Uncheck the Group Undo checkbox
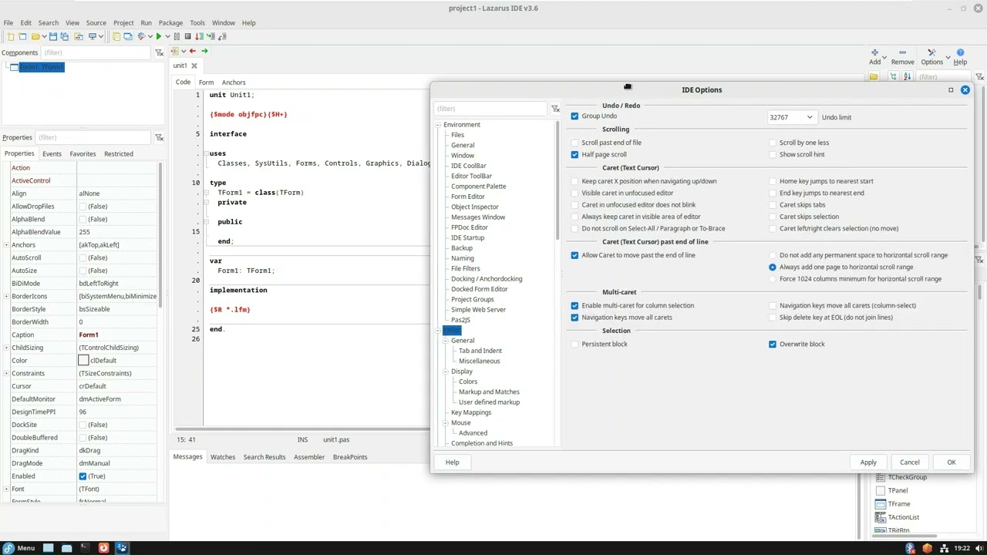 click(574, 116)
